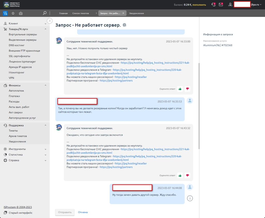Open pq.hosting/reseller link in 16:33:00 reply
This screenshot has height=218, width=265.
[x=131, y=77]
